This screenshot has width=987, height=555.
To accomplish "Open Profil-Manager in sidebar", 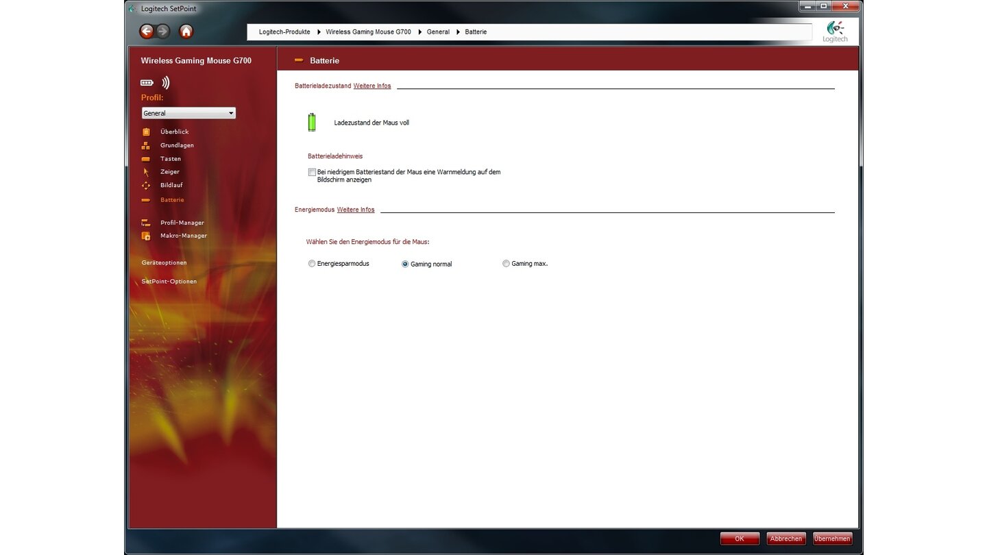I will (182, 223).
